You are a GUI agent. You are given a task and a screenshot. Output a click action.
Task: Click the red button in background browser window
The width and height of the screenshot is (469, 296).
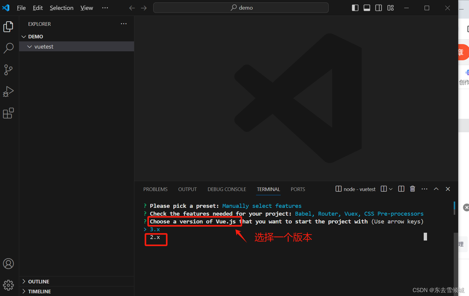[x=463, y=52]
